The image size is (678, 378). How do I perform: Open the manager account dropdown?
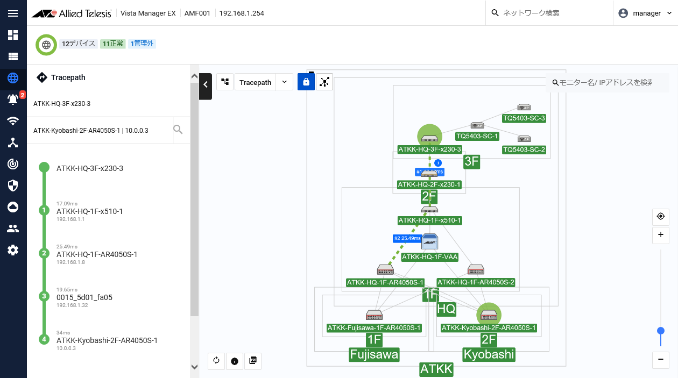tap(646, 13)
